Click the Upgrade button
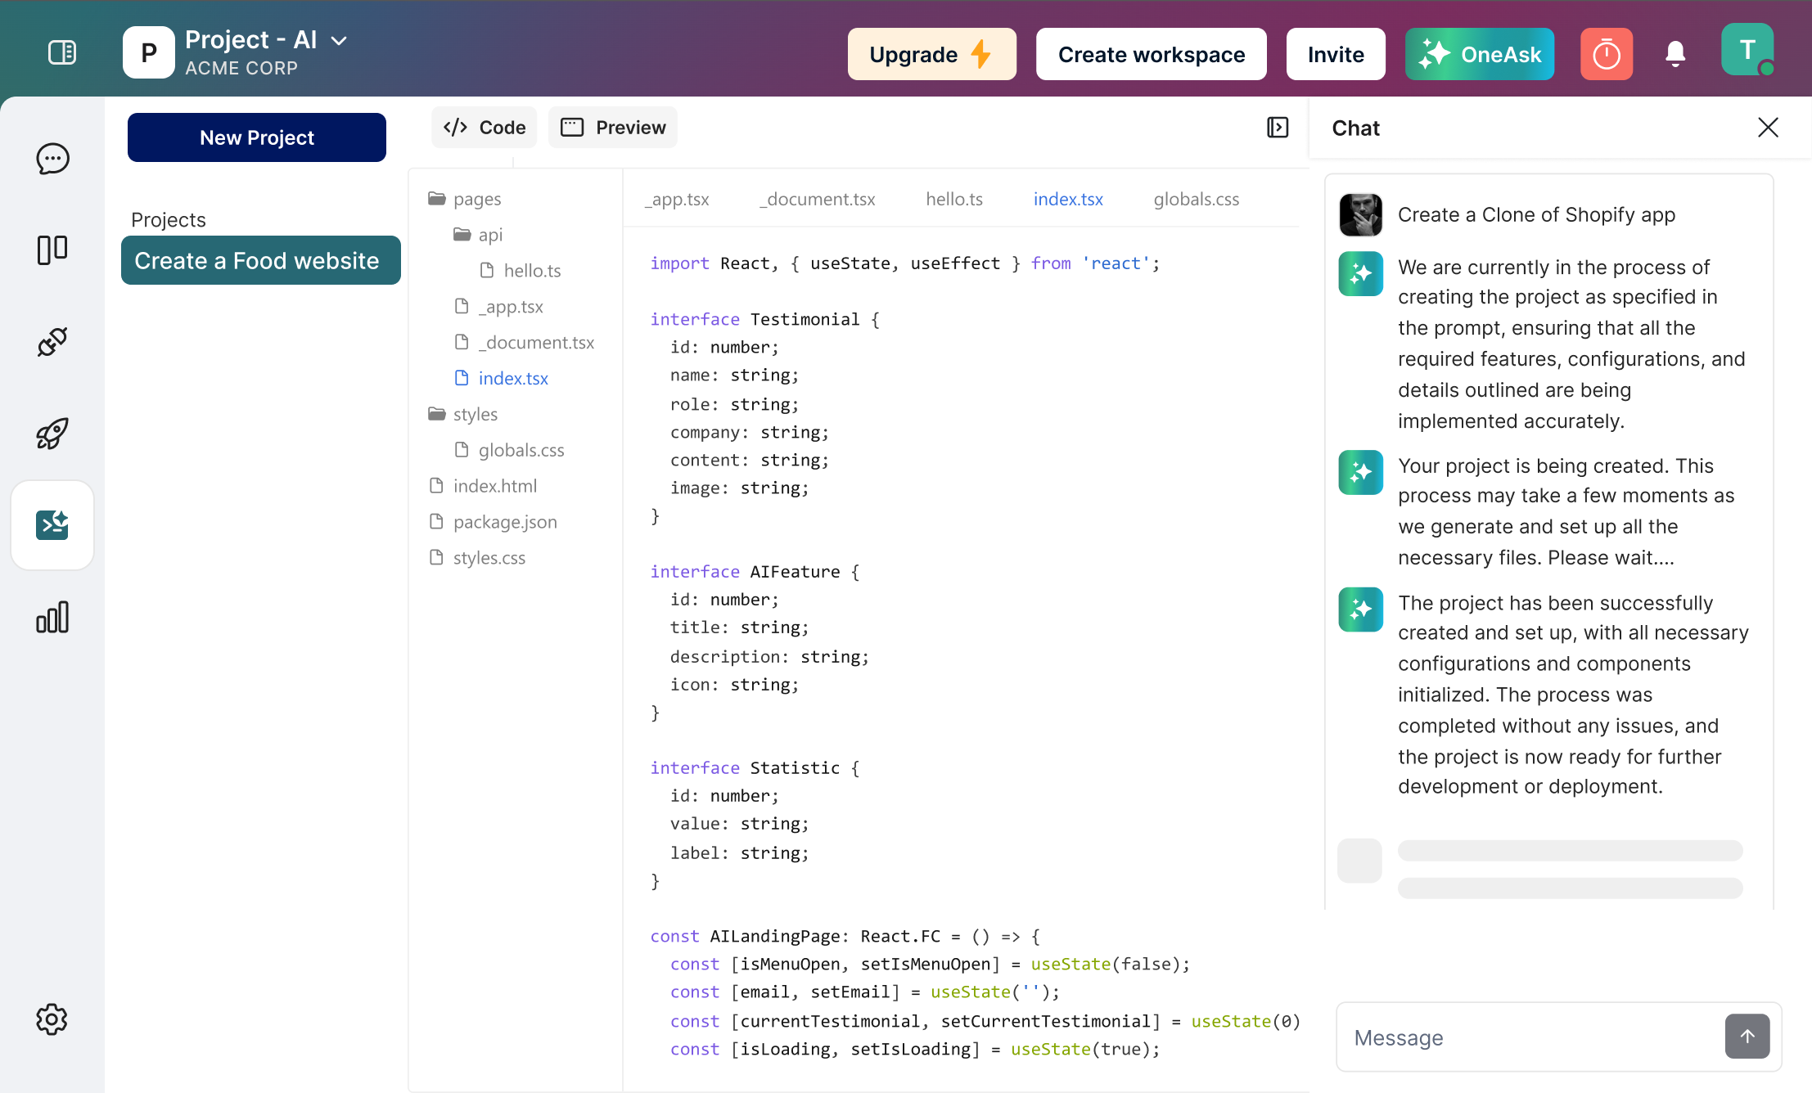The image size is (1812, 1093). 932,54
